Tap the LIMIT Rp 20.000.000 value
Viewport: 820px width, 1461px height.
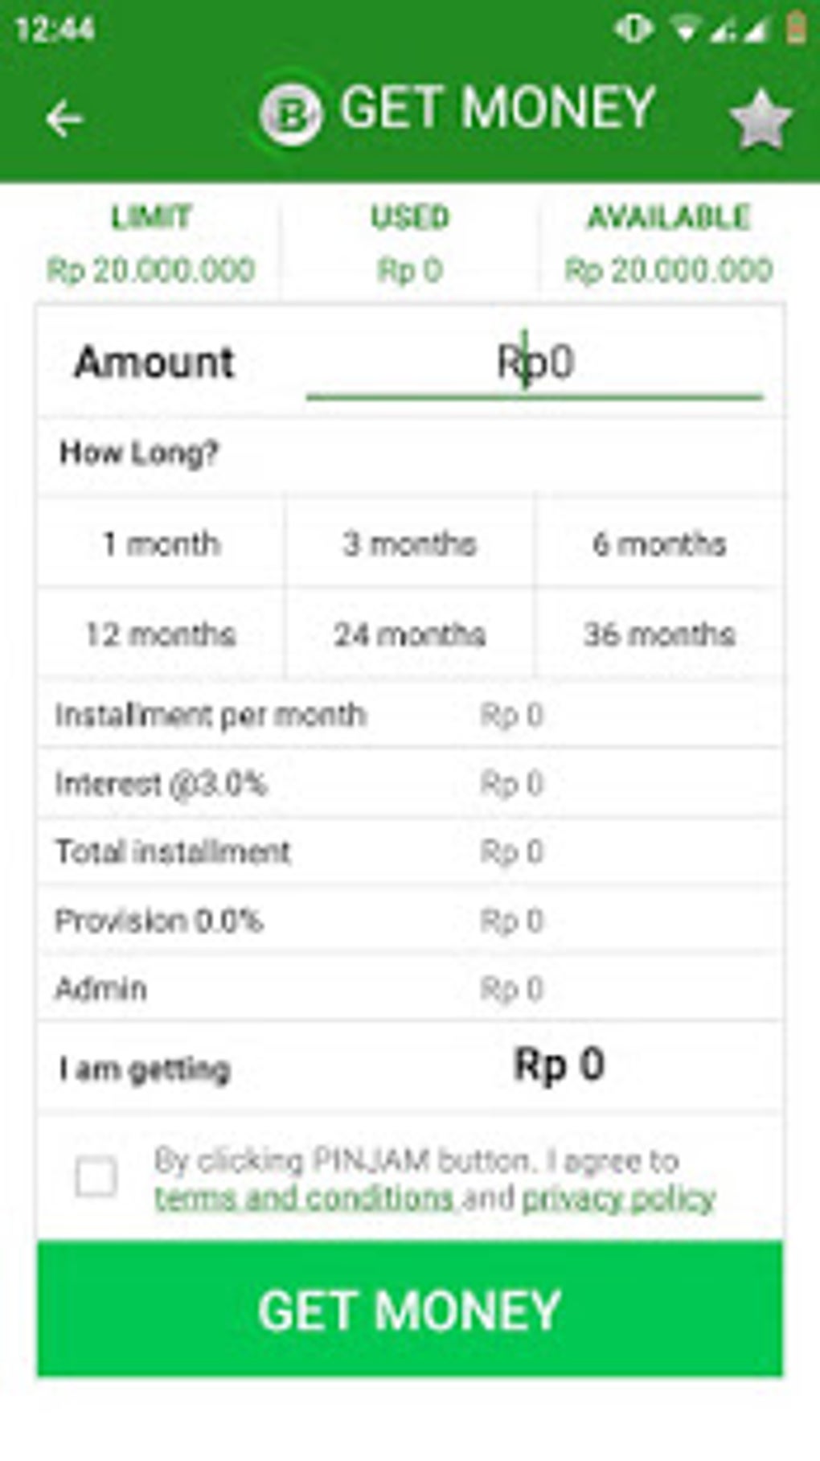pyautogui.click(x=151, y=269)
